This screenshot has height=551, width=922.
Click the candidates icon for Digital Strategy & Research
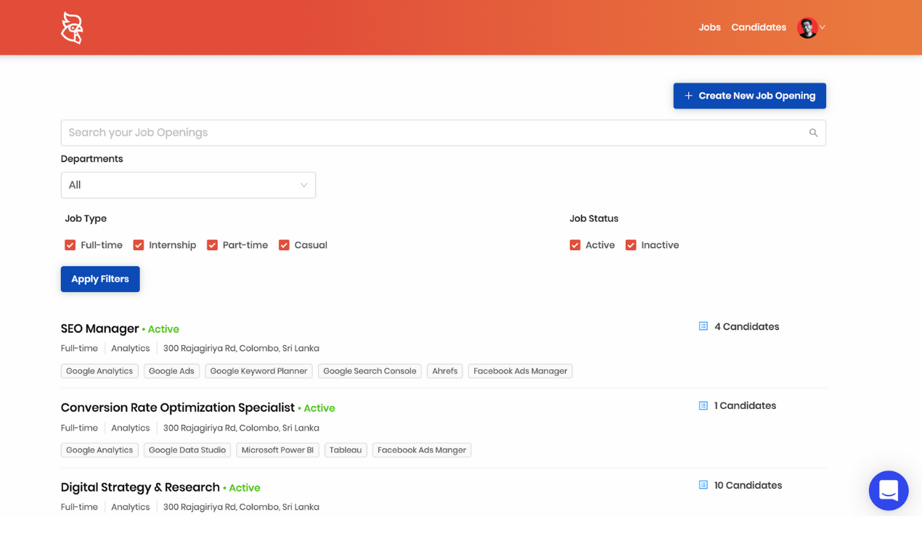[x=702, y=485]
